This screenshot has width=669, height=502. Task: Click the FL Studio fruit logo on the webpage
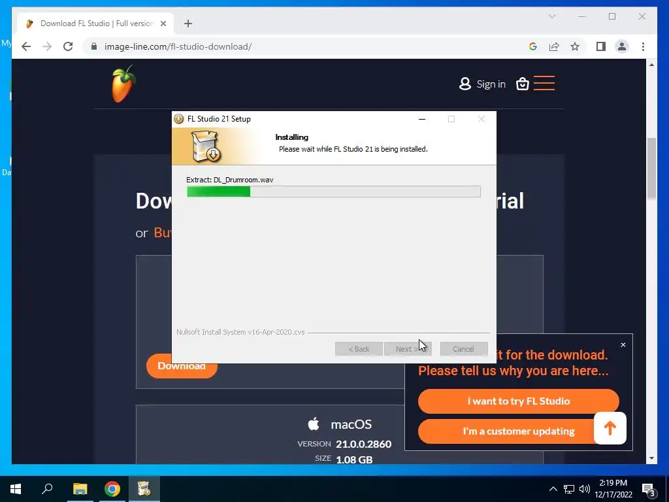click(123, 84)
